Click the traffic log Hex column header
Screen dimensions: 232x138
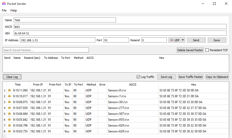pos(193,85)
